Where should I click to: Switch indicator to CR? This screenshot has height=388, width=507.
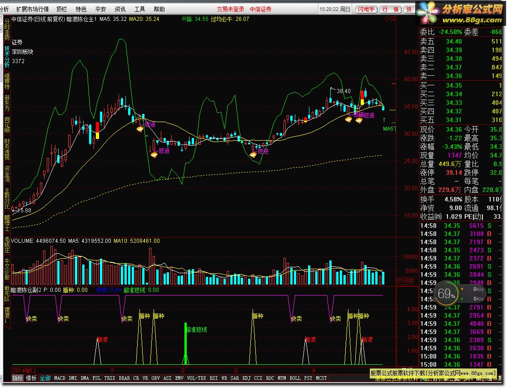[x=136, y=378]
